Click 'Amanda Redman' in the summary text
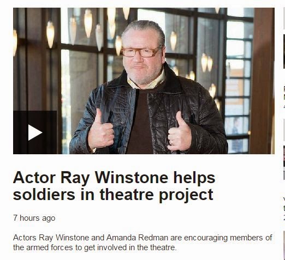285x260 pixels. click(x=137, y=238)
